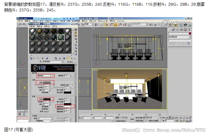Click the map button next to 反射 swatch
Viewport: 214px width, 135px height.
(52, 82)
